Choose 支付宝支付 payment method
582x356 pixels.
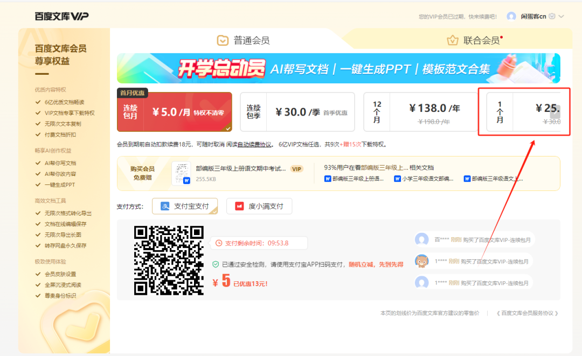pyautogui.click(x=185, y=207)
